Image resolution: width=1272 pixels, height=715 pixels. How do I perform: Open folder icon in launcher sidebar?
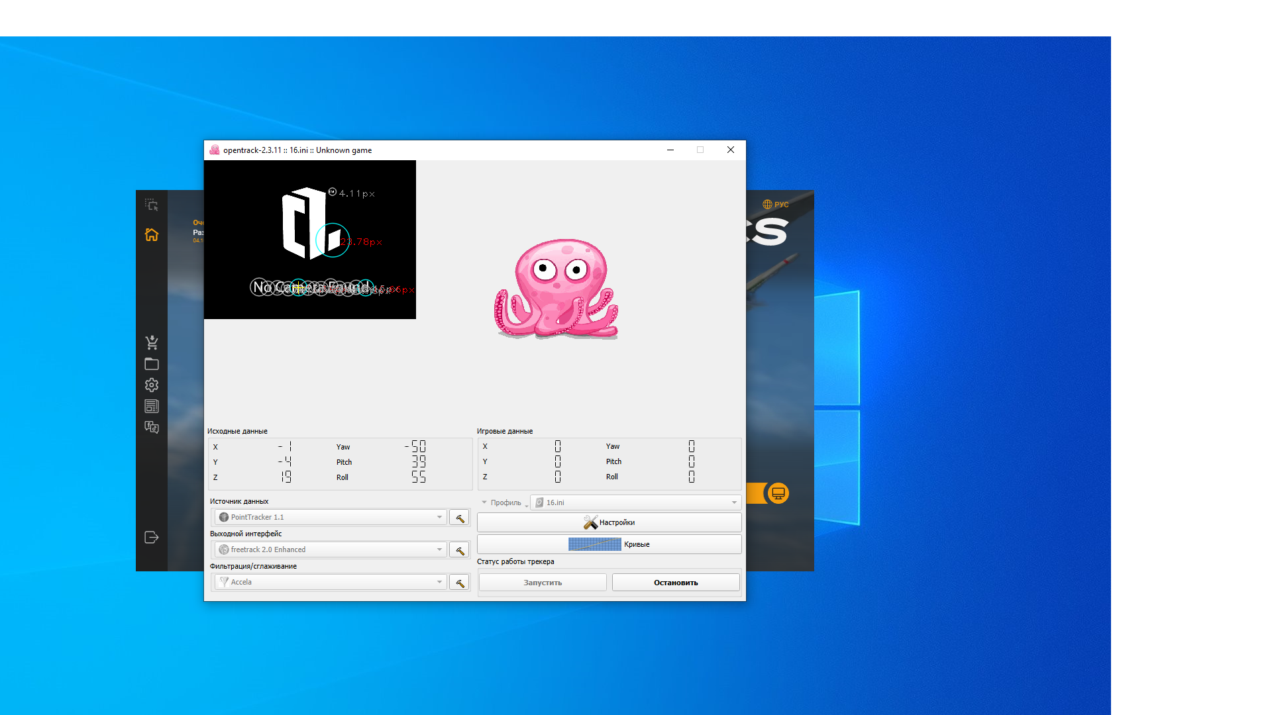pos(152,364)
